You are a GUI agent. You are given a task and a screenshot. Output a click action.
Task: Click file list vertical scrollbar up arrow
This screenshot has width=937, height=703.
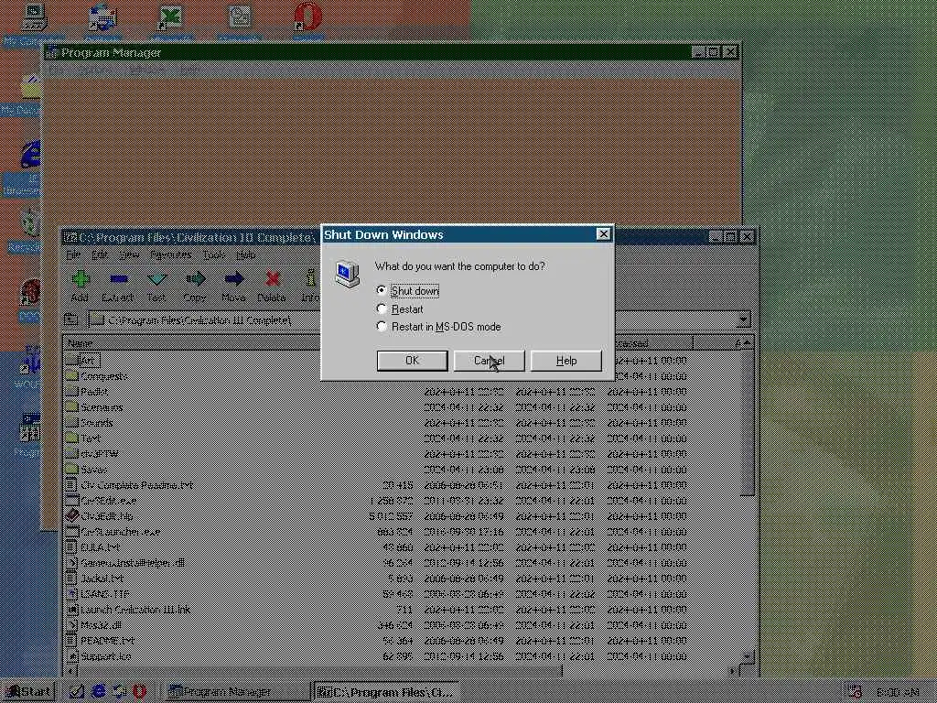coord(747,342)
